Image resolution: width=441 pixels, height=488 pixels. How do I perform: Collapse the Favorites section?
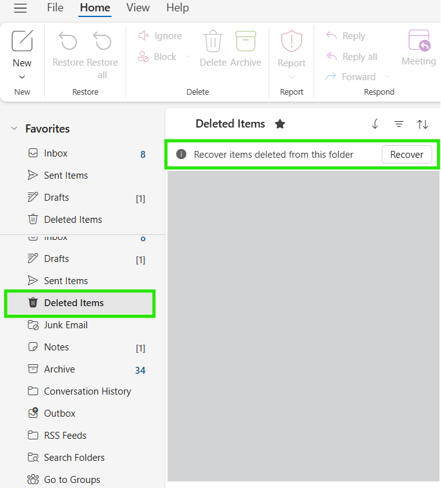pos(15,128)
